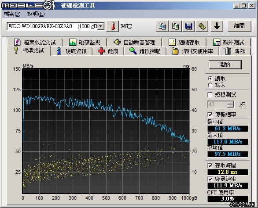Viewport: 258px width, 208px height.
Task: Click the copy screenshot to clipboard icon
Action: (175, 26)
